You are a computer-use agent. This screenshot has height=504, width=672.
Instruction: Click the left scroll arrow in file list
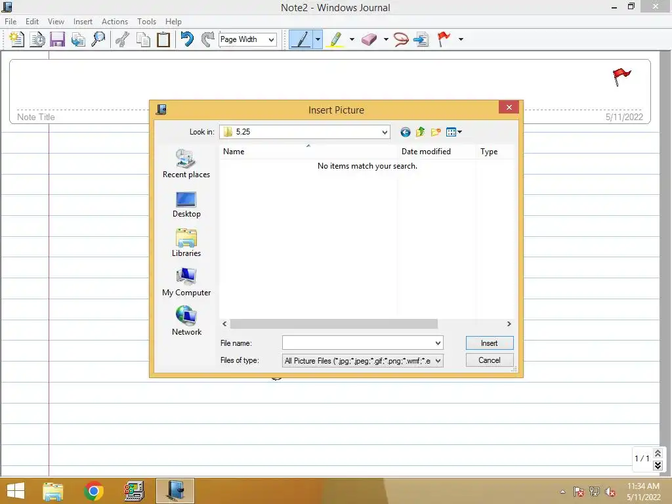(x=224, y=324)
